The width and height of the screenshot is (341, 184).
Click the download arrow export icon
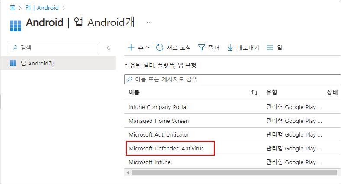pos(230,47)
